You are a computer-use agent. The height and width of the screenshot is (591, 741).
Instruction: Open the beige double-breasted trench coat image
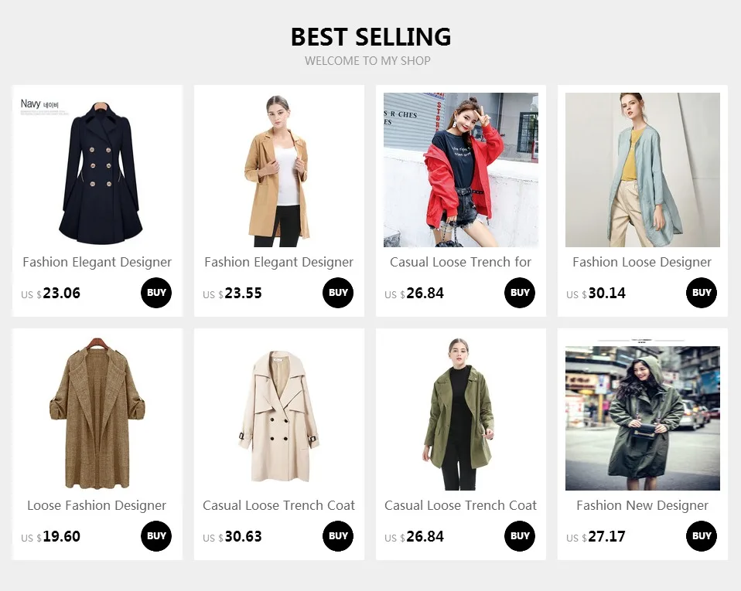(278, 413)
